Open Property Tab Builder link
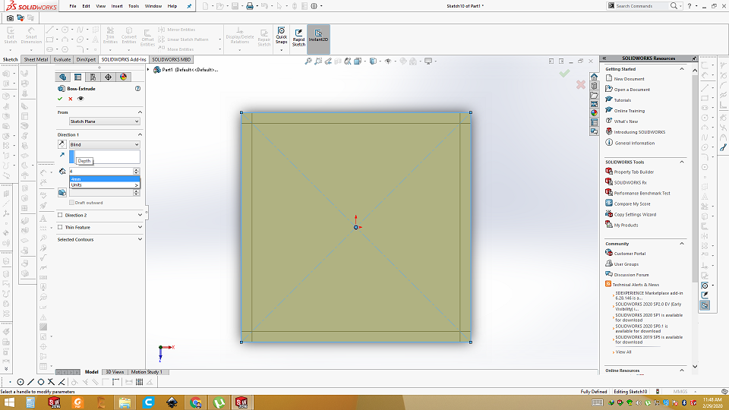Image resolution: width=729 pixels, height=410 pixels. tap(633, 172)
